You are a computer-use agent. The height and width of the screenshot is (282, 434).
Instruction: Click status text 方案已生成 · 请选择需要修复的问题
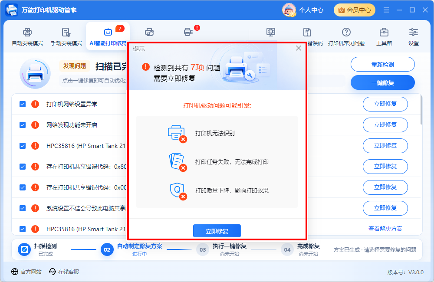tap(375, 249)
